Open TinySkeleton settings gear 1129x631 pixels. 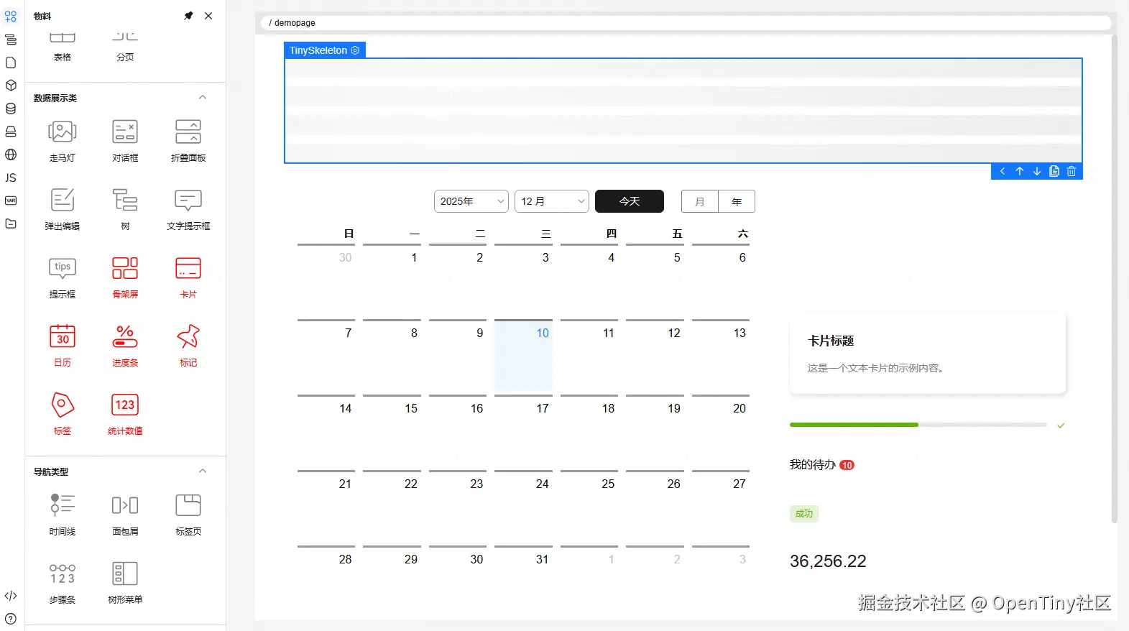[x=355, y=50]
